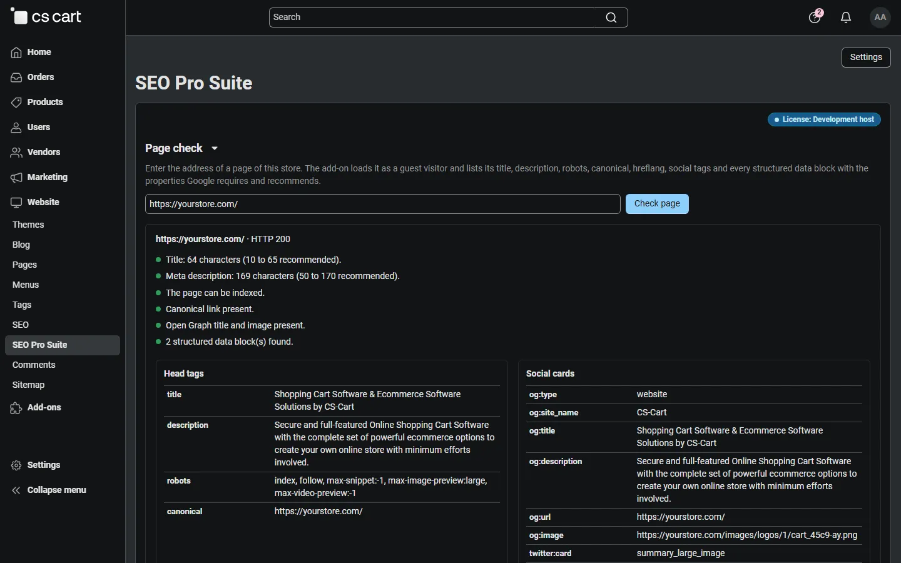Viewport: 901px width, 563px height.
Task: Click the og:type website value
Action: point(652,395)
